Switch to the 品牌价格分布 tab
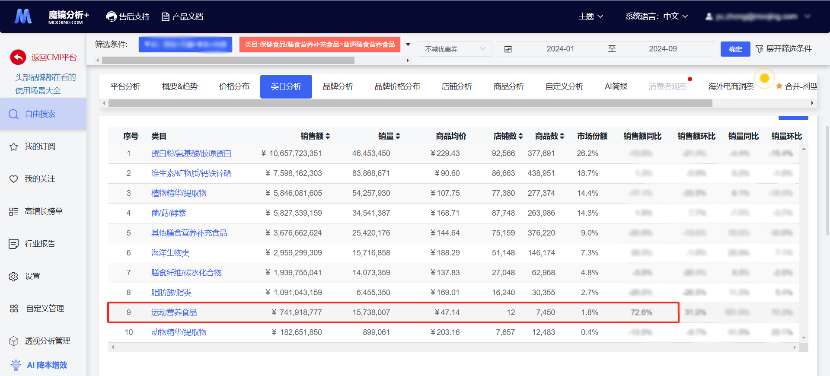The image size is (830, 376). click(x=397, y=86)
